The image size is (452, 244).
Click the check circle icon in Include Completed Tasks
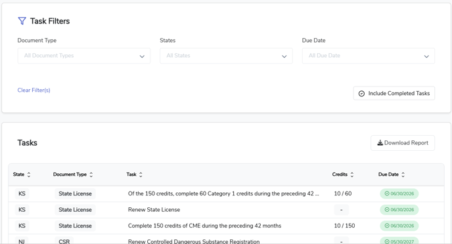coord(361,94)
